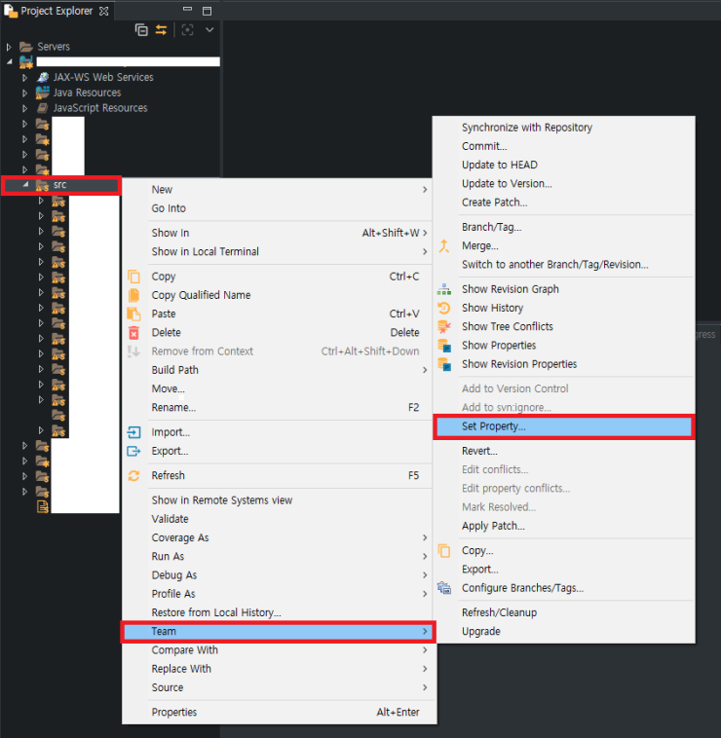721x738 pixels.
Task: Expand the Servers folder node
Action: 9,47
